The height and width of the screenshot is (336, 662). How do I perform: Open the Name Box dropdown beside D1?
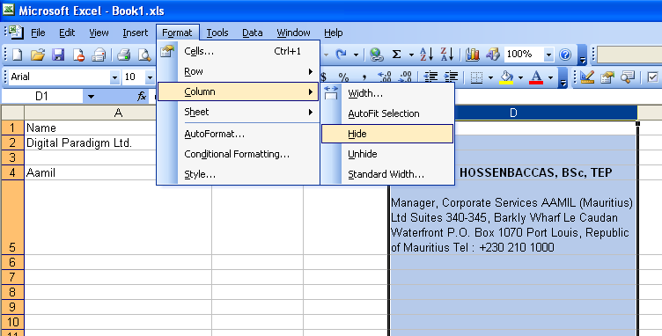click(91, 97)
